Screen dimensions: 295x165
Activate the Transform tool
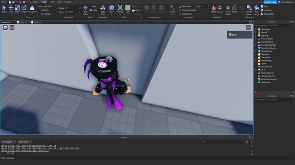(x=32, y=9)
